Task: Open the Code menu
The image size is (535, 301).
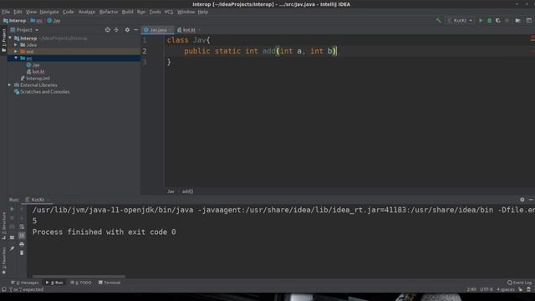Action: click(69, 12)
